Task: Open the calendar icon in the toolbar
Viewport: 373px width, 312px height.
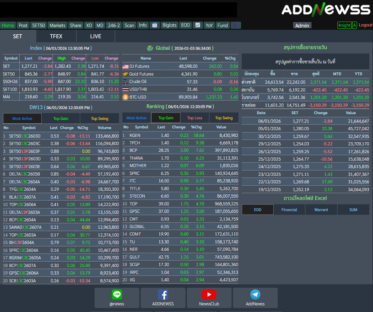Action: pos(155,26)
